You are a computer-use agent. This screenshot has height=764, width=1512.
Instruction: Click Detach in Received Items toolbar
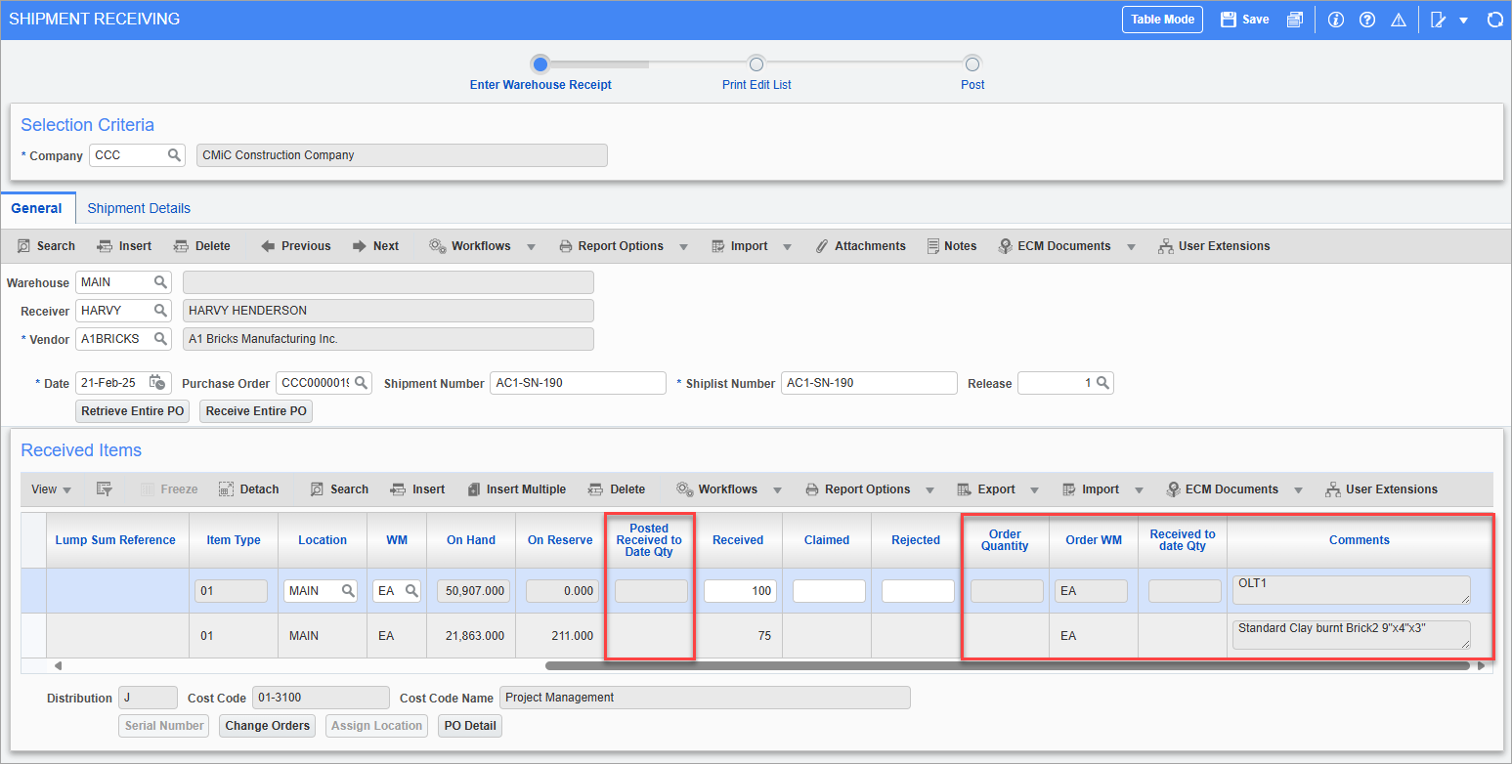click(x=249, y=489)
